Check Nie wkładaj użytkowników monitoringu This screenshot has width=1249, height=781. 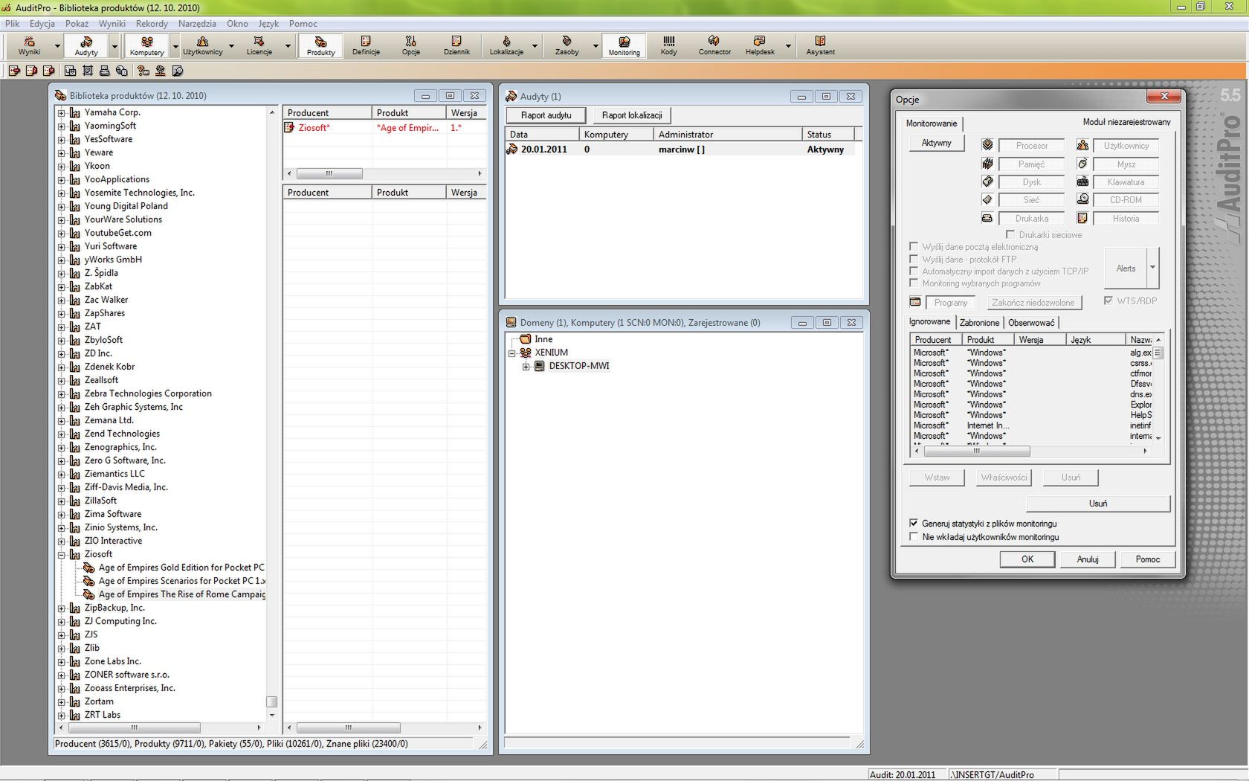tap(914, 536)
